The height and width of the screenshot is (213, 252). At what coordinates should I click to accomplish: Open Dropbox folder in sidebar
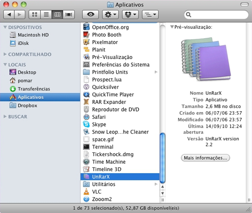[23, 106]
